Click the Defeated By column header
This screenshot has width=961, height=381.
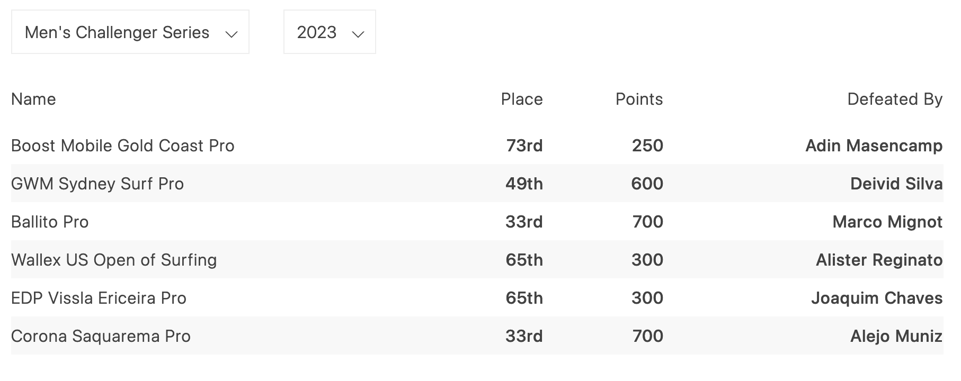pyautogui.click(x=895, y=99)
